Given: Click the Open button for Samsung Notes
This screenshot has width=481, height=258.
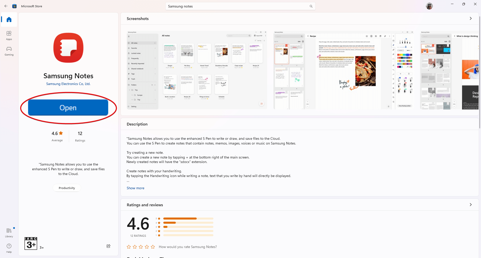Looking at the screenshot, I should pos(68,108).
